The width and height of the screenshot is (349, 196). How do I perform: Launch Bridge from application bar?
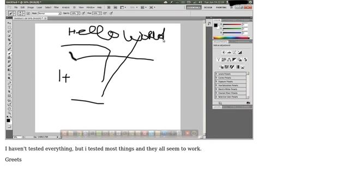tap(109, 7)
